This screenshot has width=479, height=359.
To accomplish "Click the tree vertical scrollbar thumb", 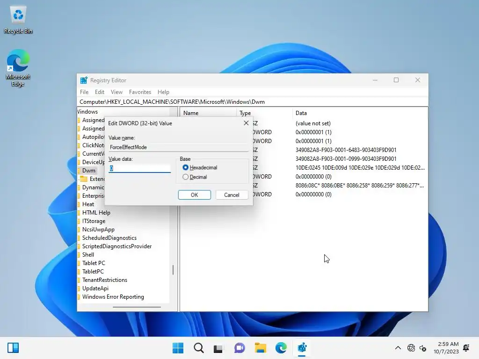I will tap(173, 270).
